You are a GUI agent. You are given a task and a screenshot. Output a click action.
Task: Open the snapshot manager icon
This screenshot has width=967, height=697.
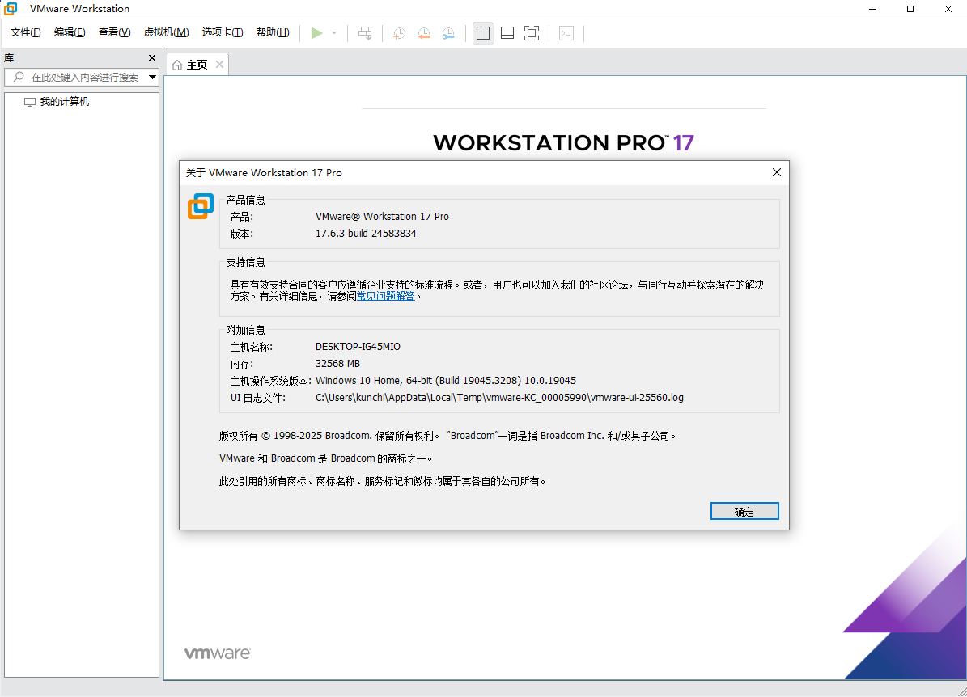coord(448,33)
